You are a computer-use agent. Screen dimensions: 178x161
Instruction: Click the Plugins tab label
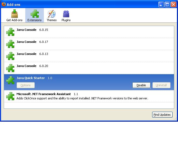click(66, 20)
